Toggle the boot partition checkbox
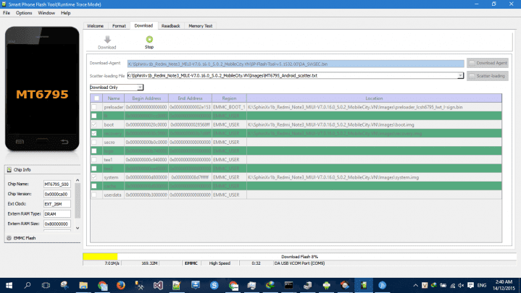Viewport: 521px width, 293px height. coord(94,124)
